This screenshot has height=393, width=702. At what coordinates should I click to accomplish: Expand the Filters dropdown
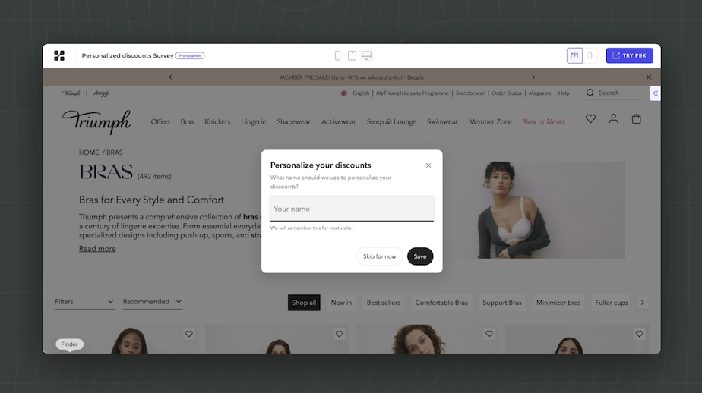tap(84, 302)
